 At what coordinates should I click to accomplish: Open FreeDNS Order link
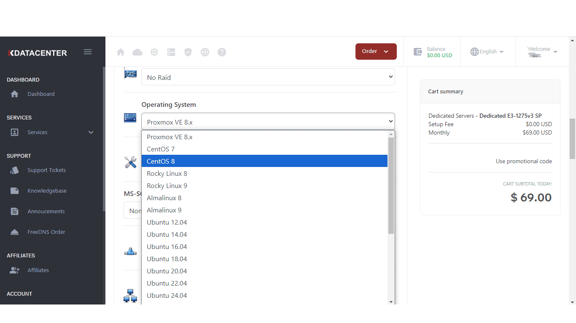pos(46,232)
